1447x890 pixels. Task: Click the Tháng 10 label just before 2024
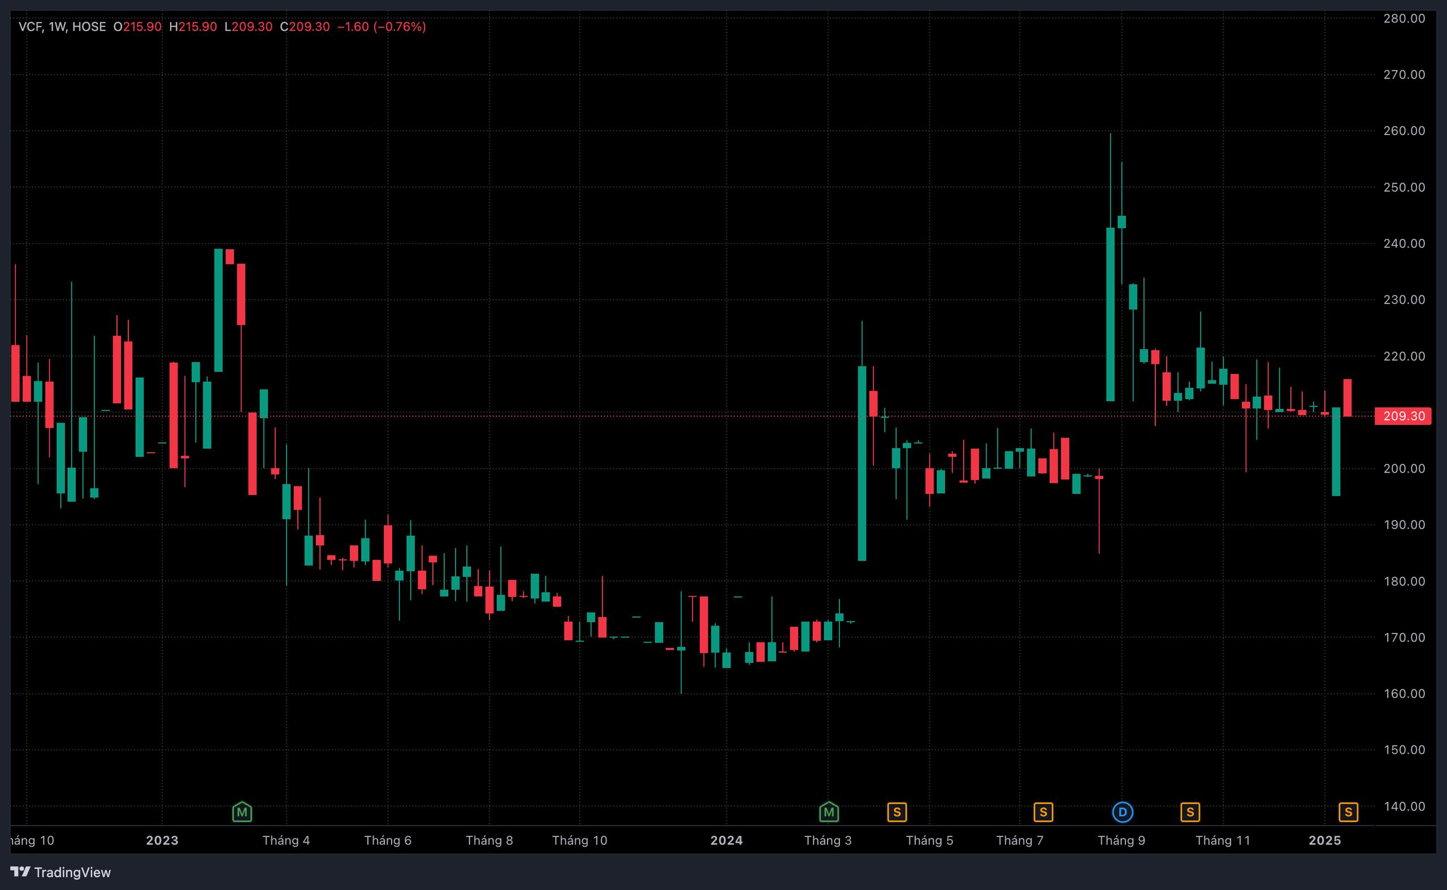pos(579,841)
